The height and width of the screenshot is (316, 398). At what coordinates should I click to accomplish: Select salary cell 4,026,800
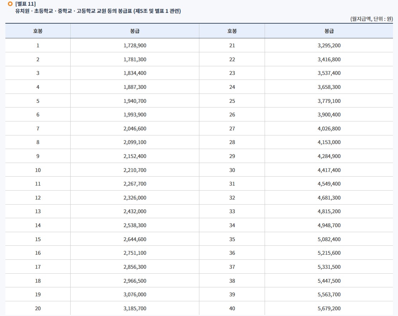(x=329, y=129)
